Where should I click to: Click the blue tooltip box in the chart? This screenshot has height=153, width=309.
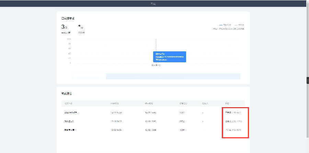pyautogui.click(x=170, y=57)
